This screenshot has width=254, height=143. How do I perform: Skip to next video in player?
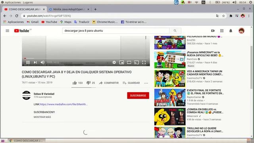point(35,62)
